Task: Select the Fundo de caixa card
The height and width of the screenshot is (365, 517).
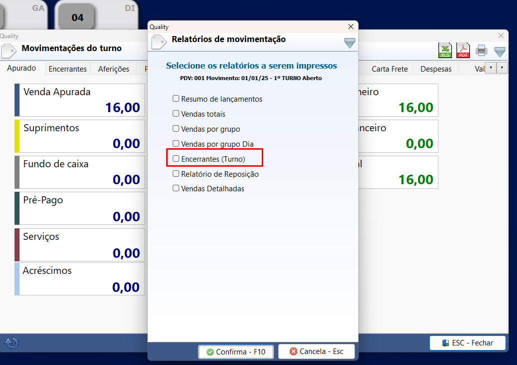Action: (80, 172)
